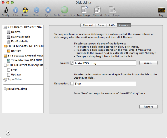
Task: Click the DanProScratch volume icon
Action: coord(9,37)
